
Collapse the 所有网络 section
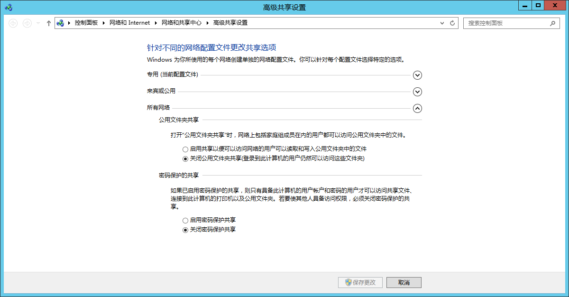(417, 108)
